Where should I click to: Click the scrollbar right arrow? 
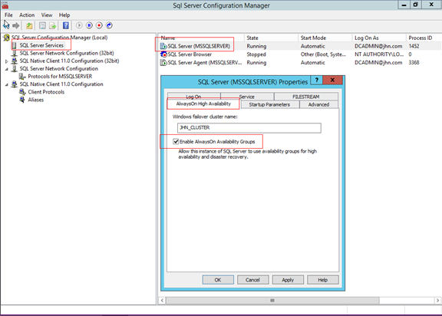(437, 301)
